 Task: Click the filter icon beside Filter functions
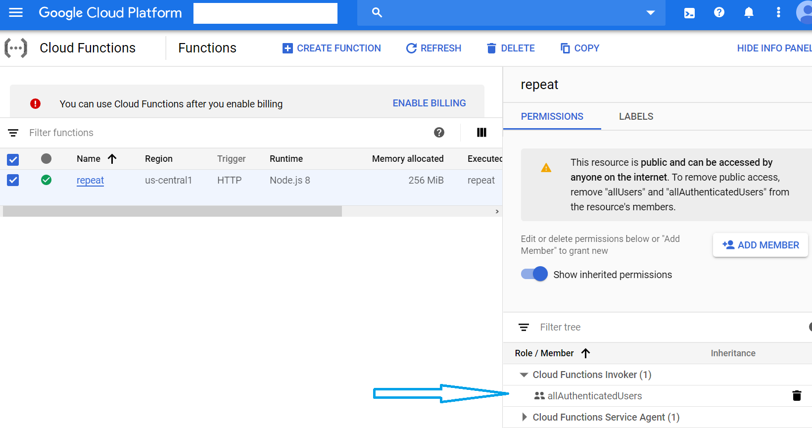coord(13,133)
